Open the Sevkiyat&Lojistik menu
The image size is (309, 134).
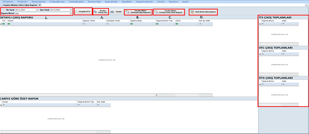76,2
